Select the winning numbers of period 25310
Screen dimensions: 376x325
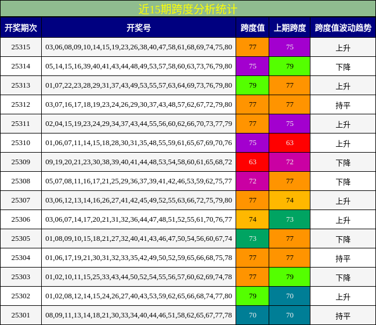139,143
